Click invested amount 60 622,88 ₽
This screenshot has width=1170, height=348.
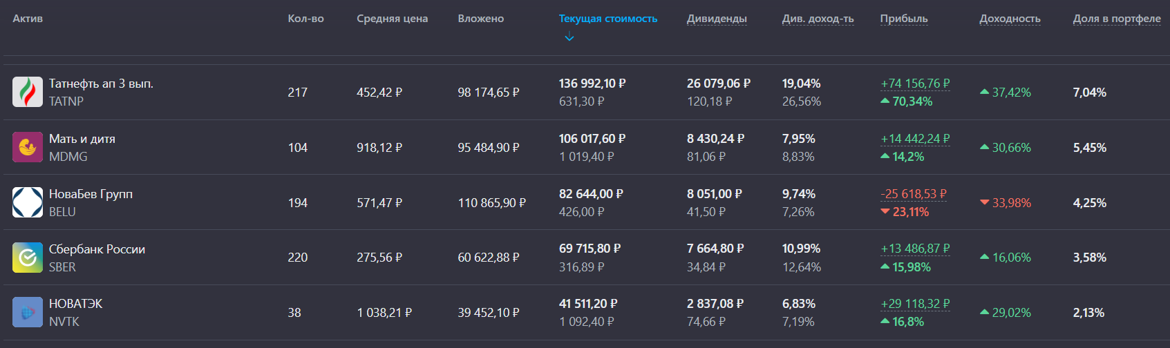click(x=489, y=258)
